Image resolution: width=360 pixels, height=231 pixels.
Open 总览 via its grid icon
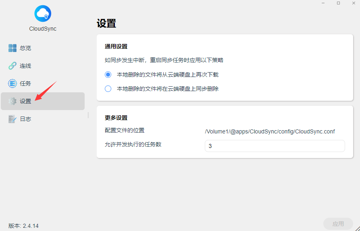tap(12, 48)
